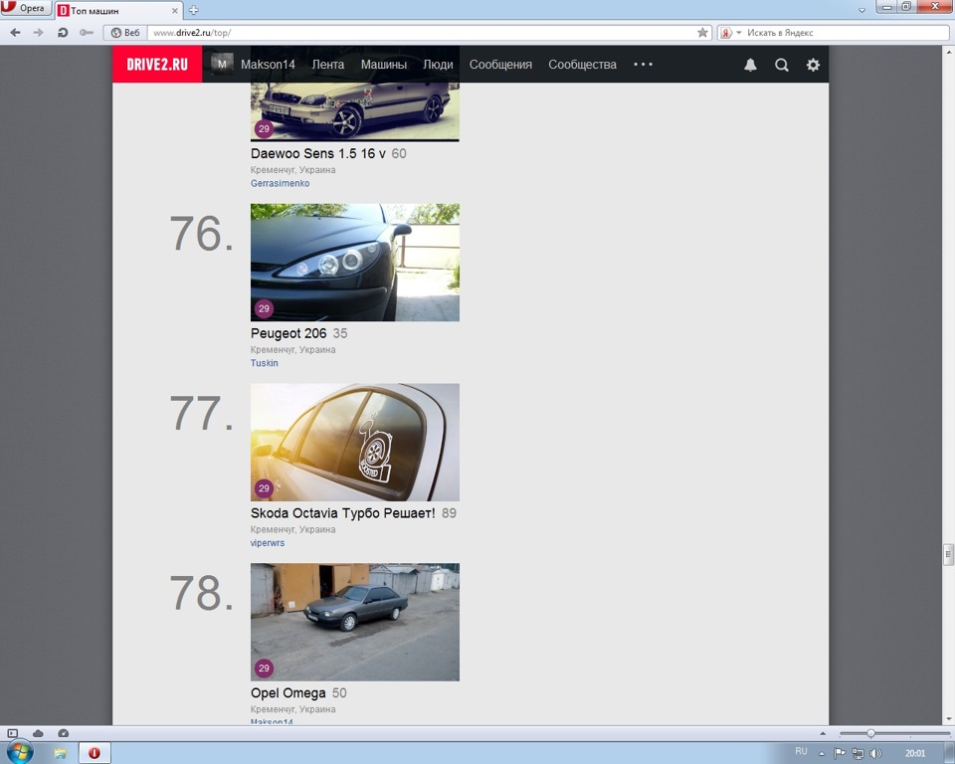
Task: Open the Opel Omega car photo
Action: [x=355, y=622]
